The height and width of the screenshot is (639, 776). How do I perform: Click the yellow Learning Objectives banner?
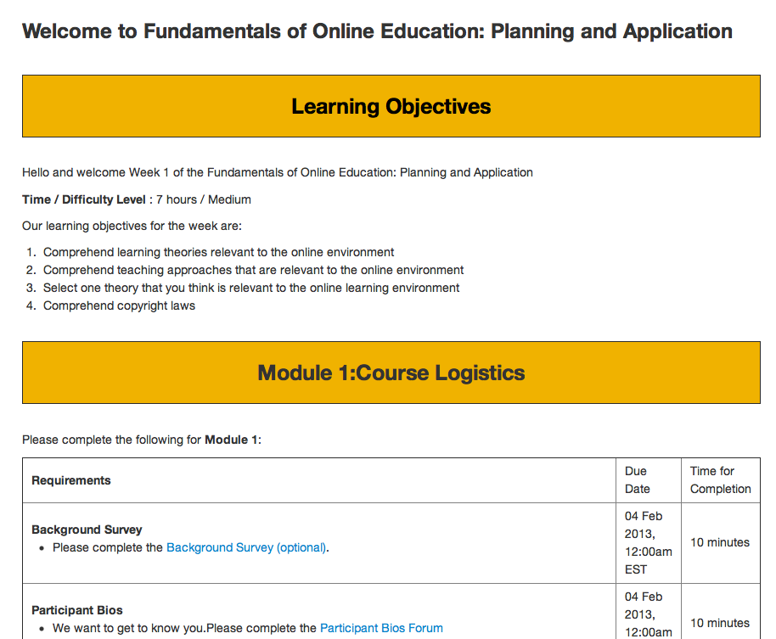pos(391,106)
